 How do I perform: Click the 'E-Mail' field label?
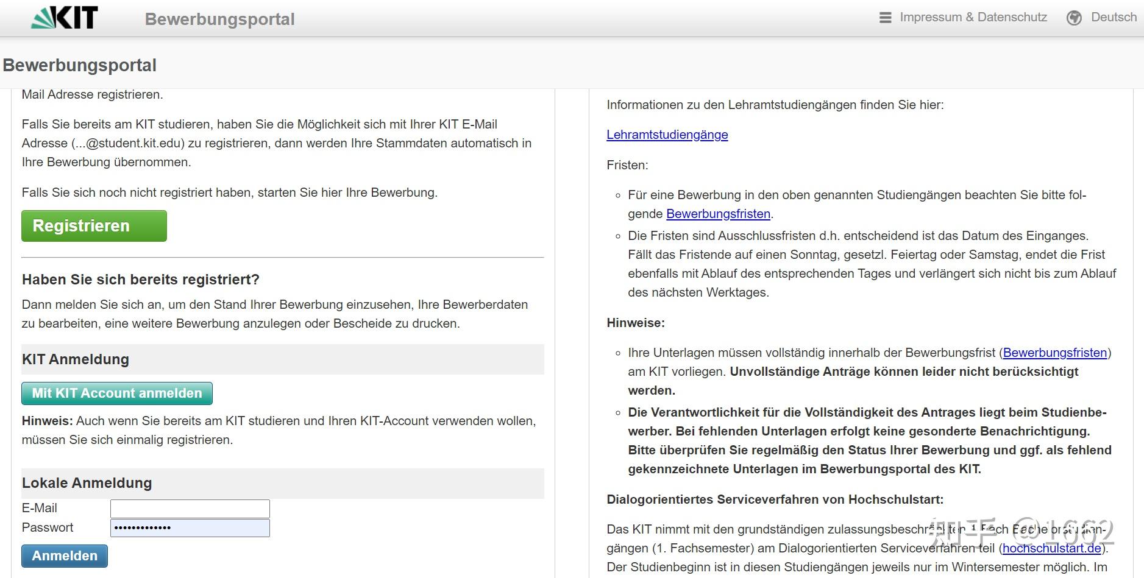(40, 508)
